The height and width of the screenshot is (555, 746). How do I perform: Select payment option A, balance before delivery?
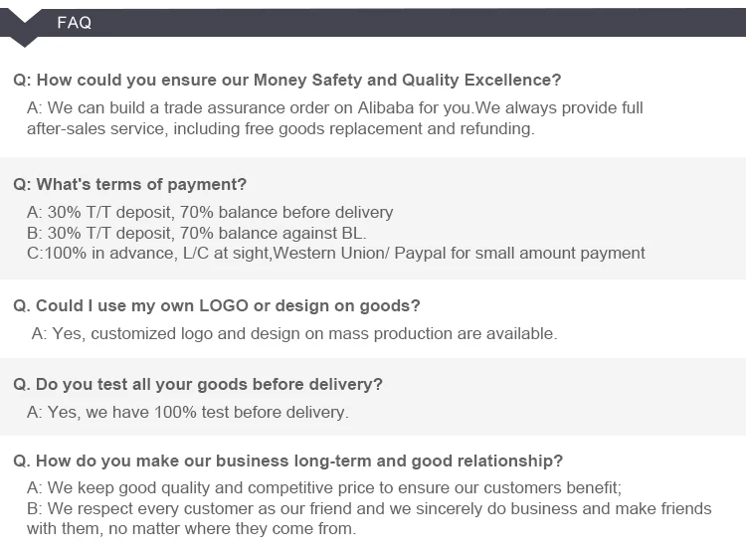tap(210, 212)
